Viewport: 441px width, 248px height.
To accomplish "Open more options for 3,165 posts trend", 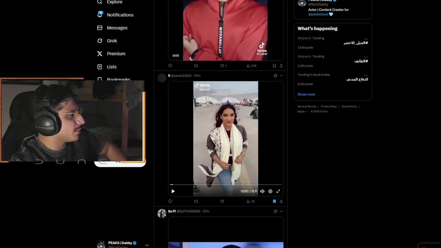I will pos(366,56).
